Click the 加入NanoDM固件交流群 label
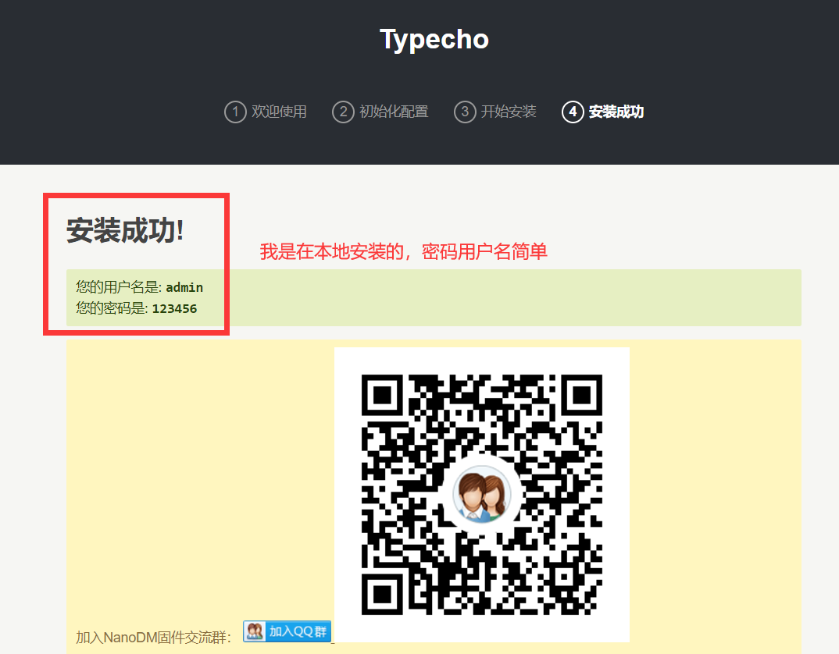The height and width of the screenshot is (654, 839). (154, 638)
